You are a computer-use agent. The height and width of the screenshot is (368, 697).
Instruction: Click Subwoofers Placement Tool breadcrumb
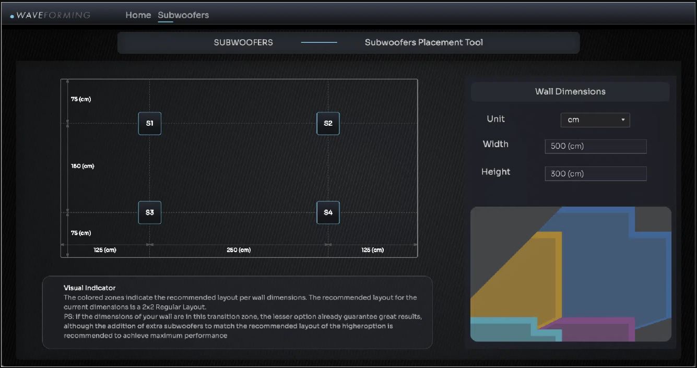pos(423,43)
